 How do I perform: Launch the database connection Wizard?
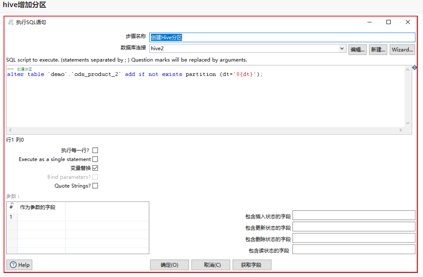[x=402, y=50]
